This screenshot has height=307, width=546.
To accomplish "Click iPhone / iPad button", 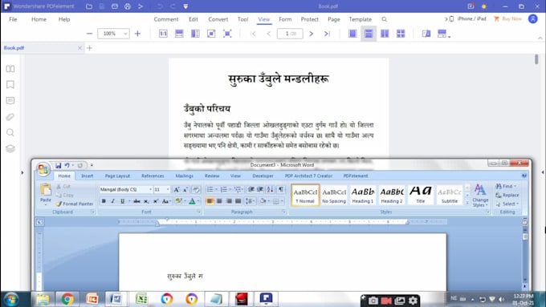I will [467, 18].
